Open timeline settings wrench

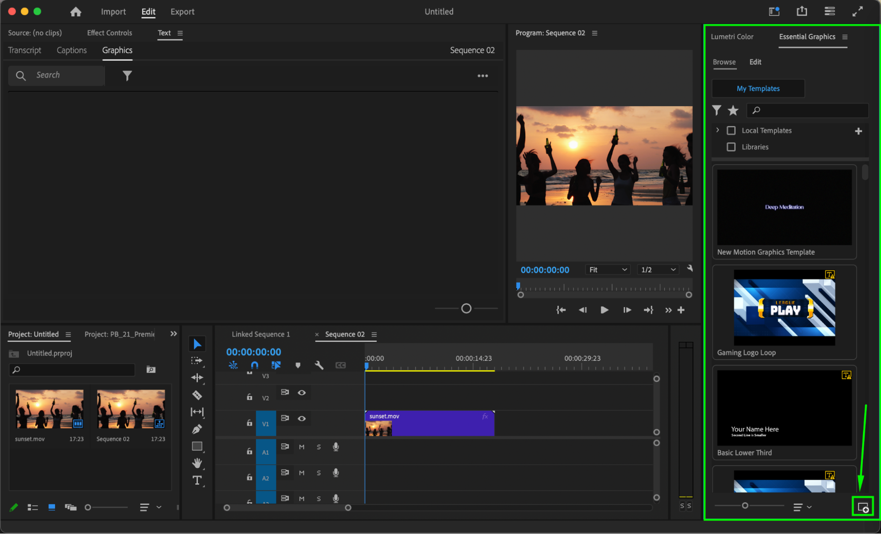pyautogui.click(x=319, y=365)
